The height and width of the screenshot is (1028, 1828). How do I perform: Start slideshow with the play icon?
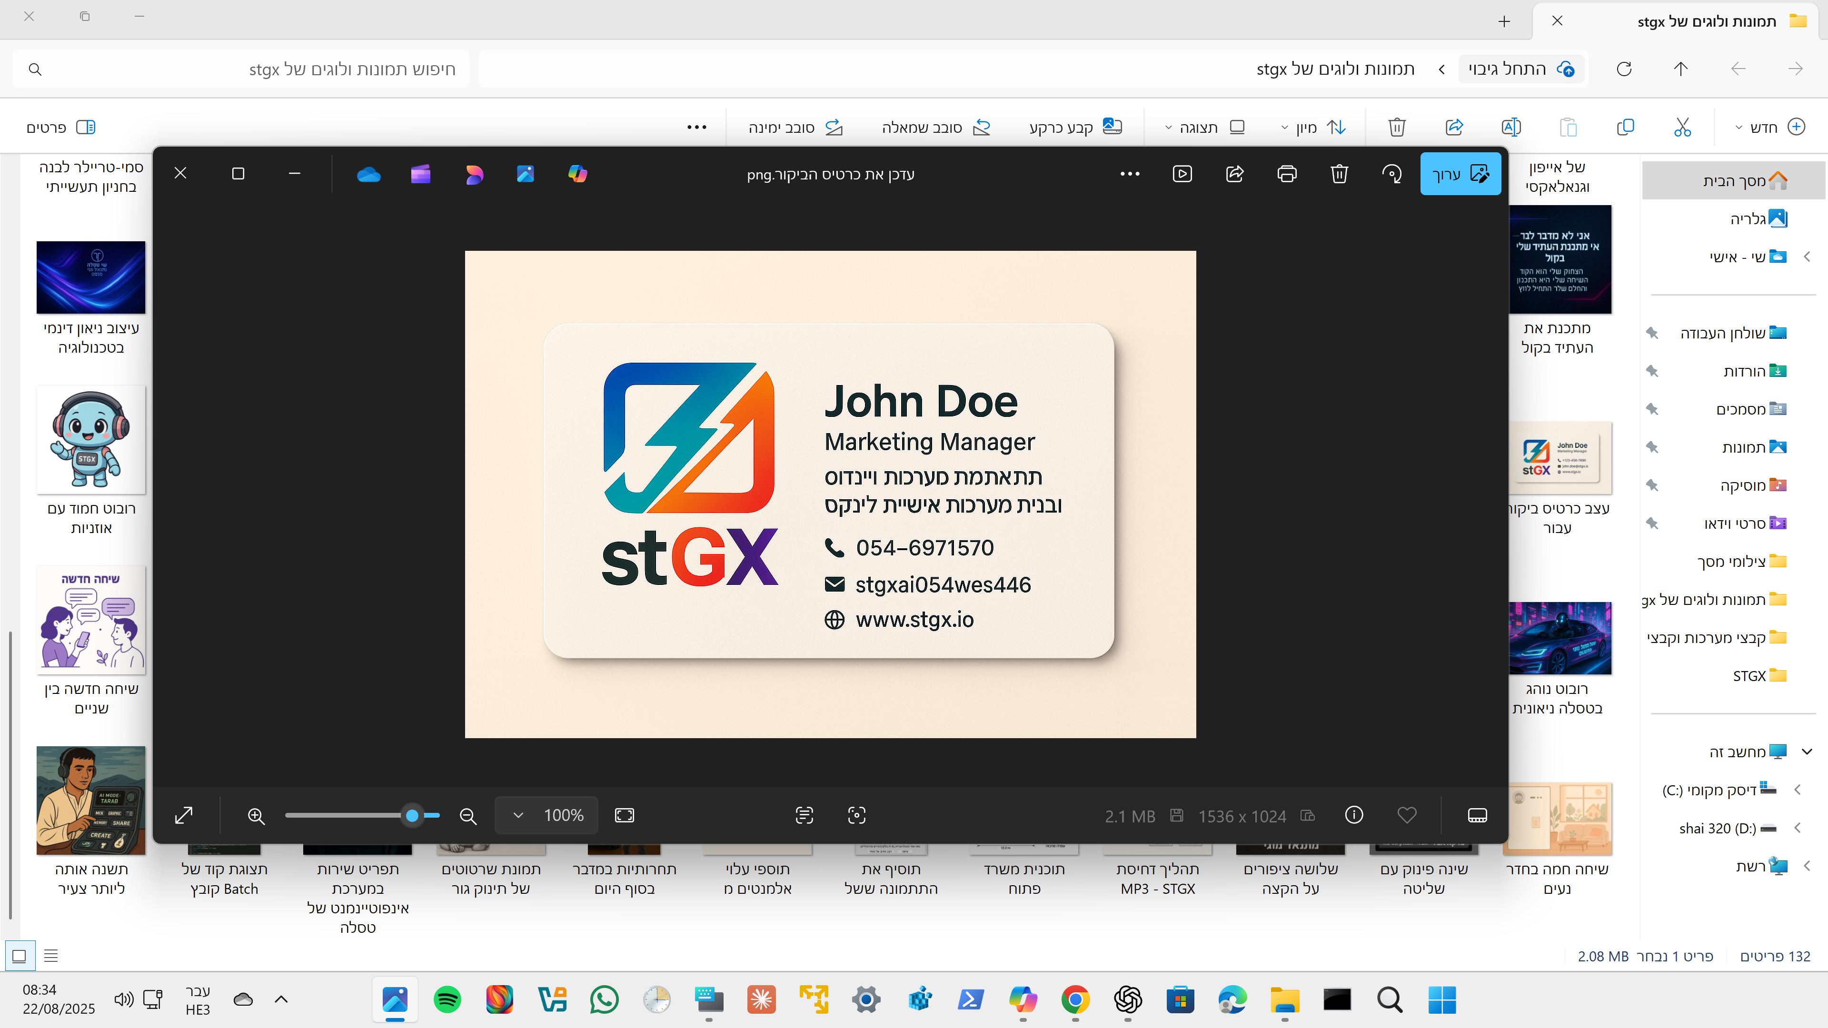coord(1182,174)
